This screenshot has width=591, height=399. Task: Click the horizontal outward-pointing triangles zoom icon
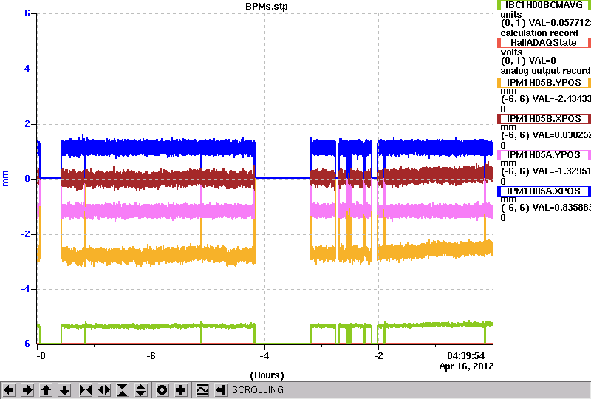tap(104, 389)
